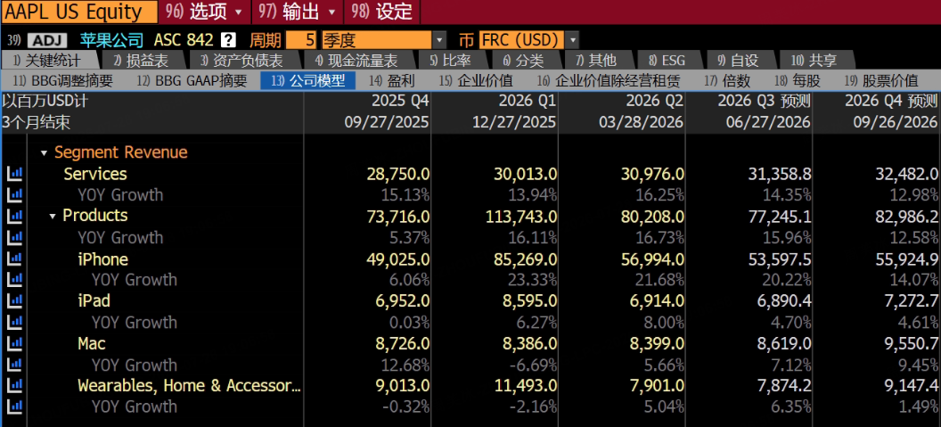Click the period count field showing 5
The image size is (941, 427).
[x=302, y=40]
